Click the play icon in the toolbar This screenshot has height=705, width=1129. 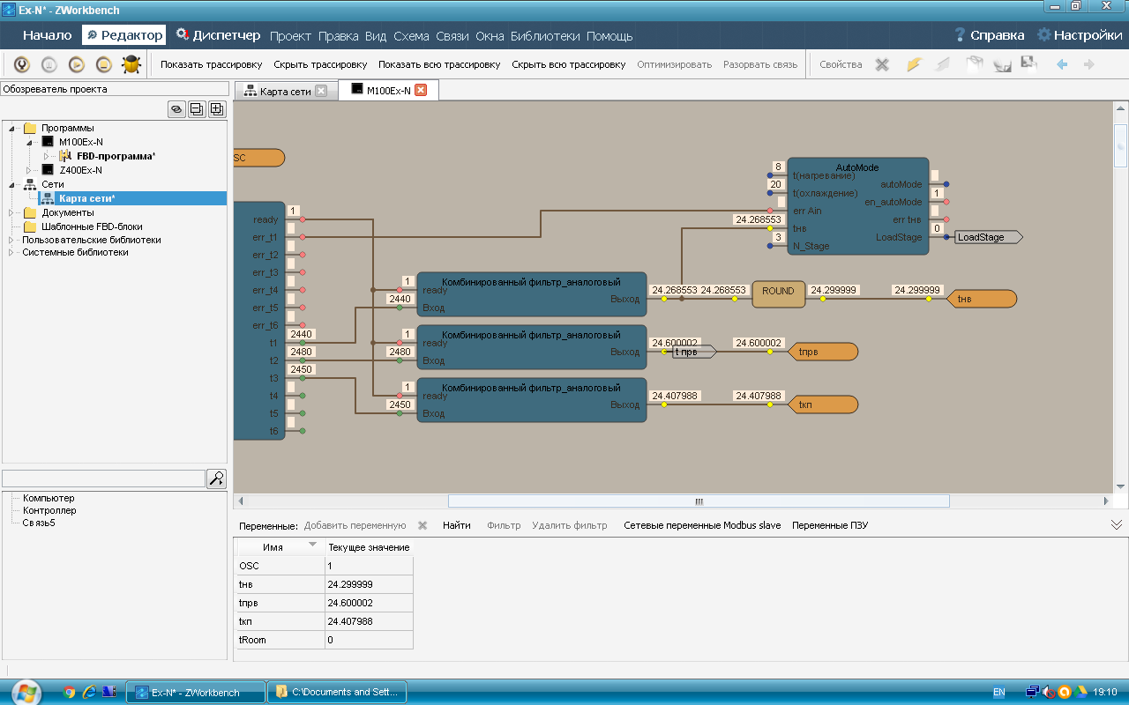pos(77,64)
